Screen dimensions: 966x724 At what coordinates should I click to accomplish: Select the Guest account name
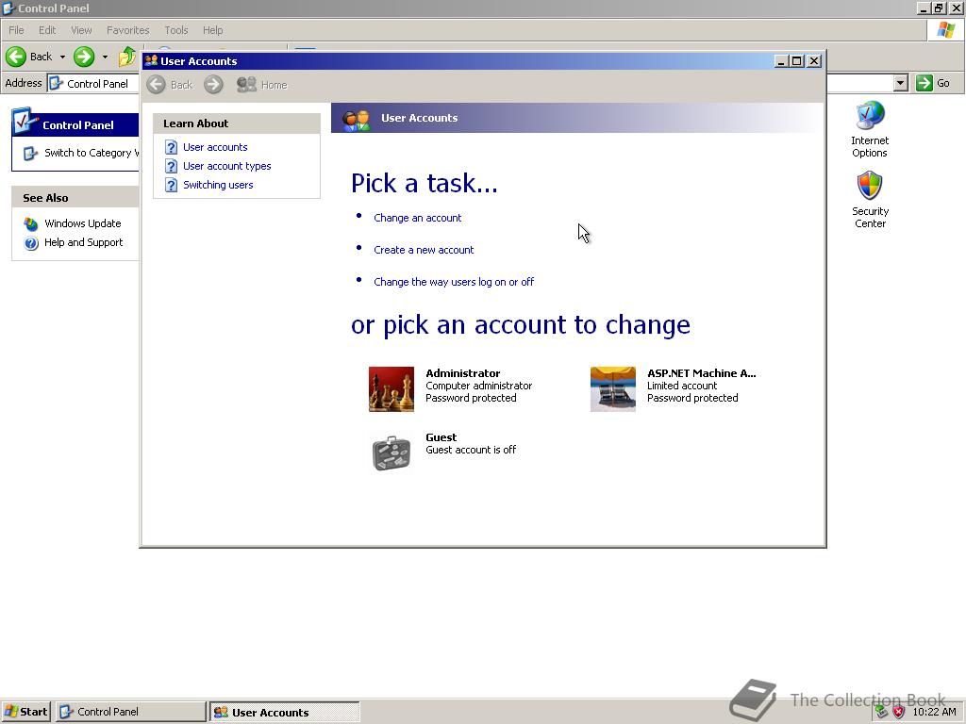pos(441,437)
